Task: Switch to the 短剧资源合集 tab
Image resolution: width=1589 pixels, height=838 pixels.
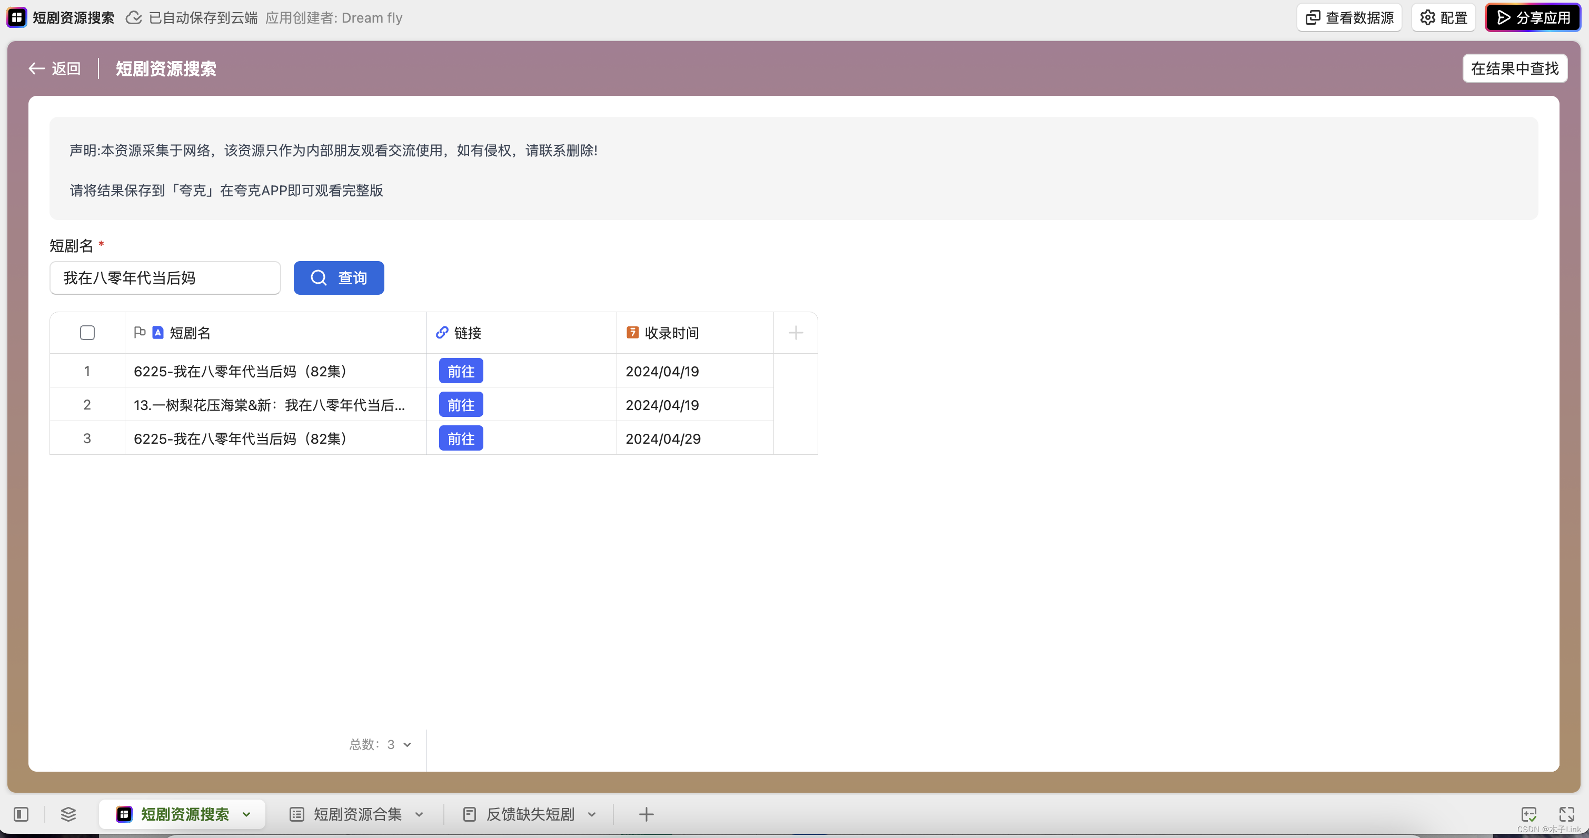Action: (357, 814)
